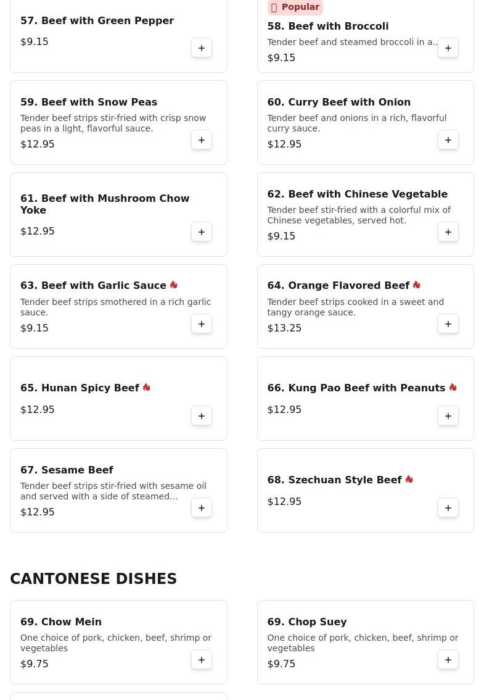This screenshot has height=700, width=484.
Task: Add Beef with Mushroom Chow Yoke
Action: point(202,232)
